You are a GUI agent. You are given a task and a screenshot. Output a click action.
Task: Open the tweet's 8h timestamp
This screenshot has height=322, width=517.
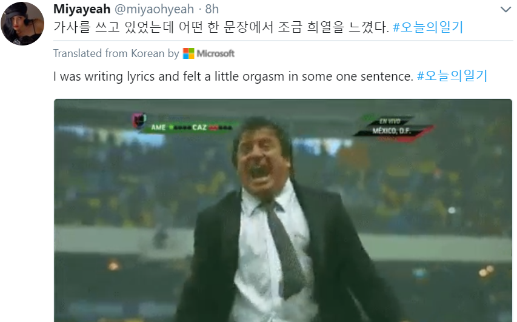(212, 9)
